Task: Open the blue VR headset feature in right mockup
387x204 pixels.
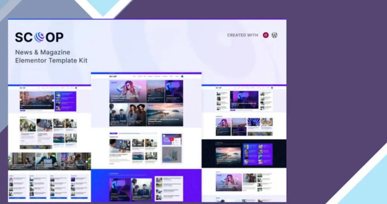Action: coord(244,100)
